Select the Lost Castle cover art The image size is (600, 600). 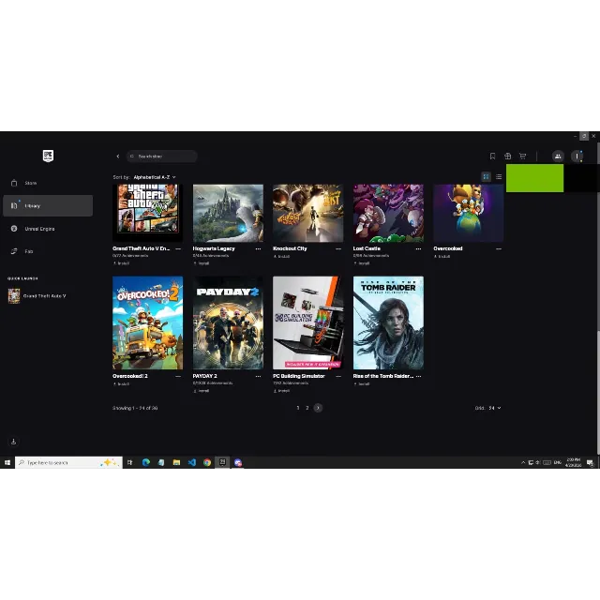click(388, 213)
